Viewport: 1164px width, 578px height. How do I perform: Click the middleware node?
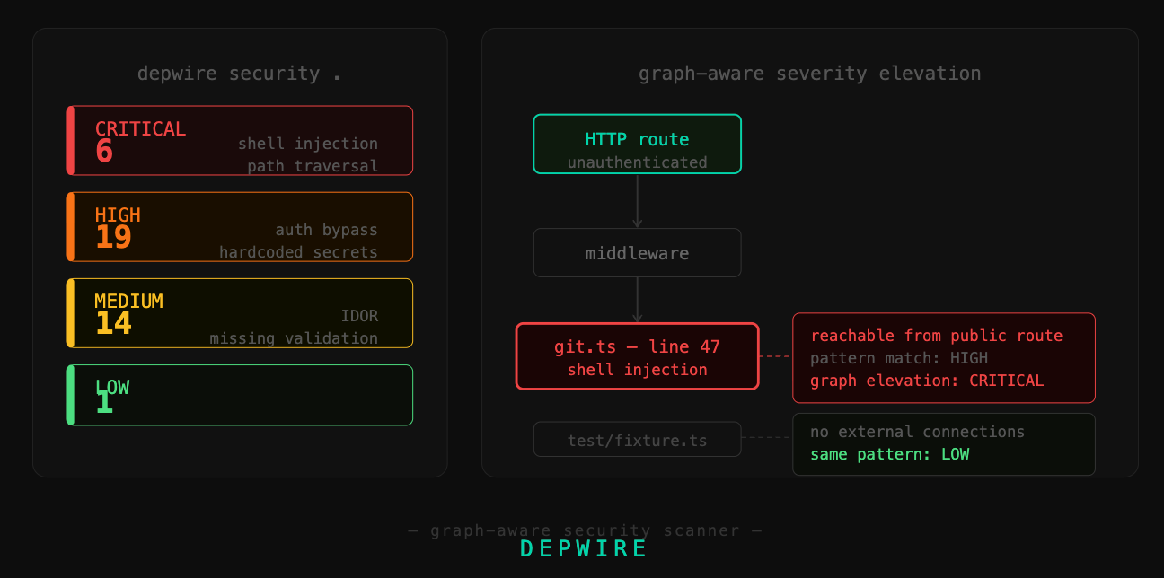637,253
